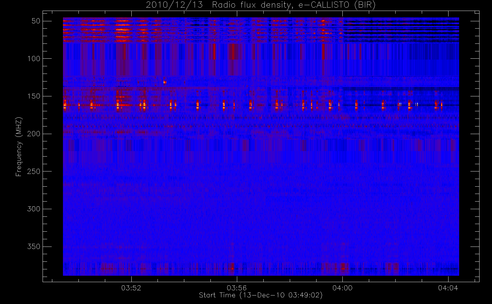492x304 pixels.
Task: Click the 03:56 time tick label
Action: point(237,288)
